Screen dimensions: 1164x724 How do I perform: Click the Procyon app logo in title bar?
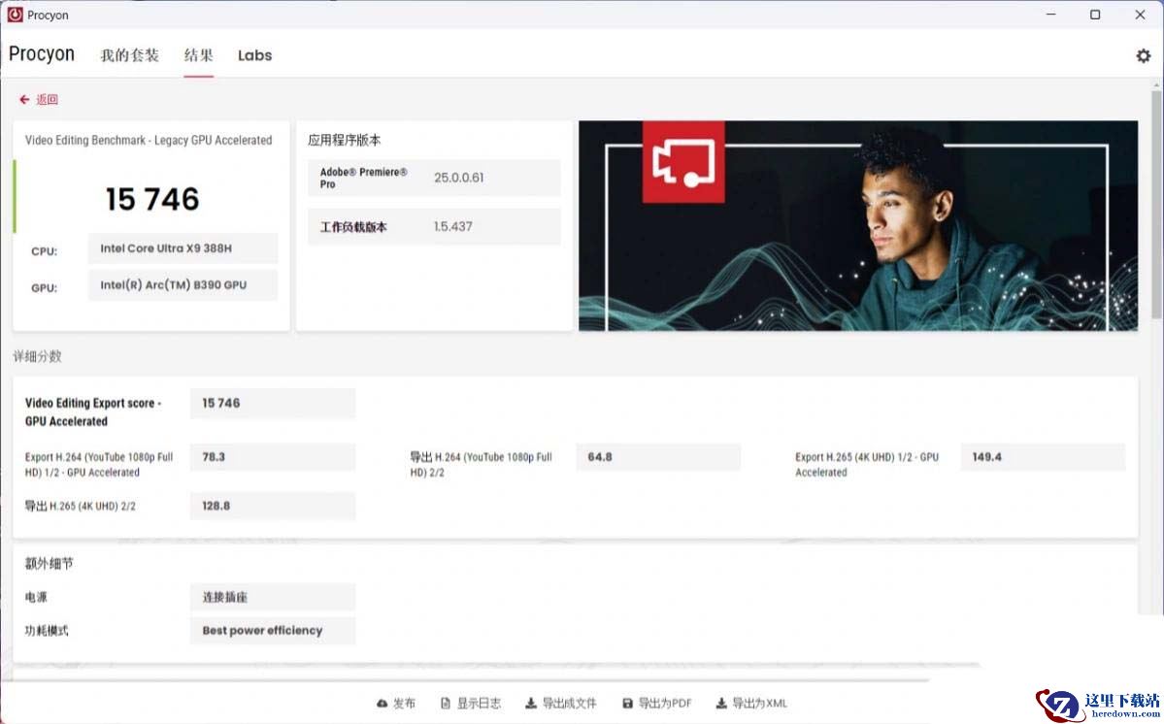[16, 15]
